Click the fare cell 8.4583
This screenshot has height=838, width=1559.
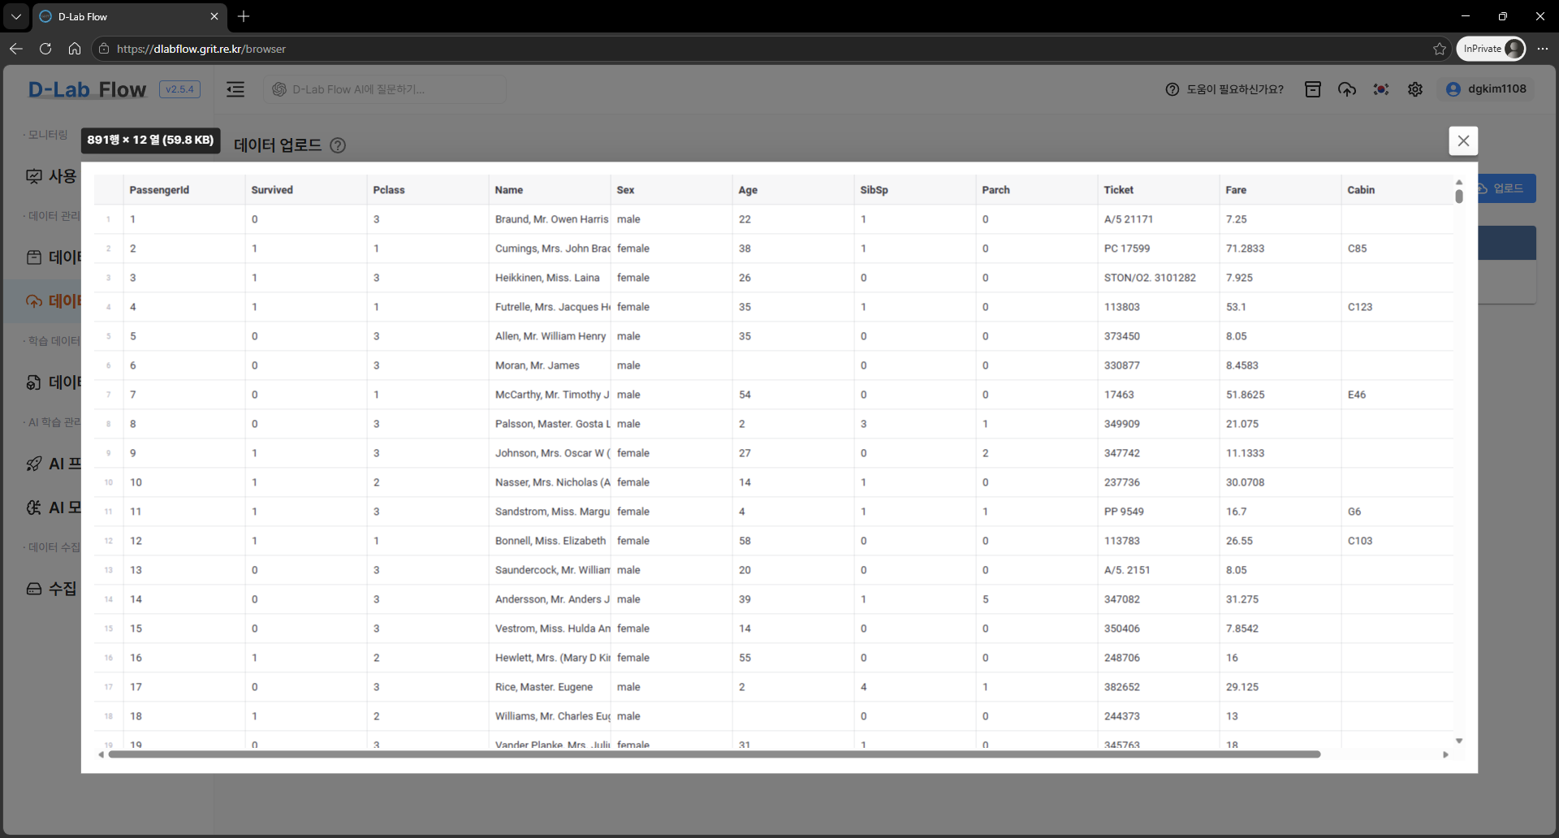tap(1280, 365)
